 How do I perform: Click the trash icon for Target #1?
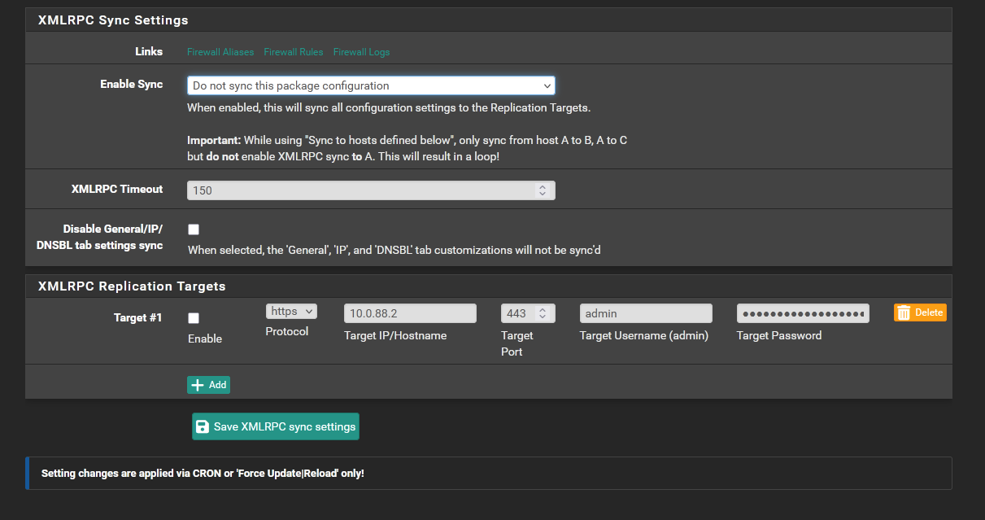904,312
